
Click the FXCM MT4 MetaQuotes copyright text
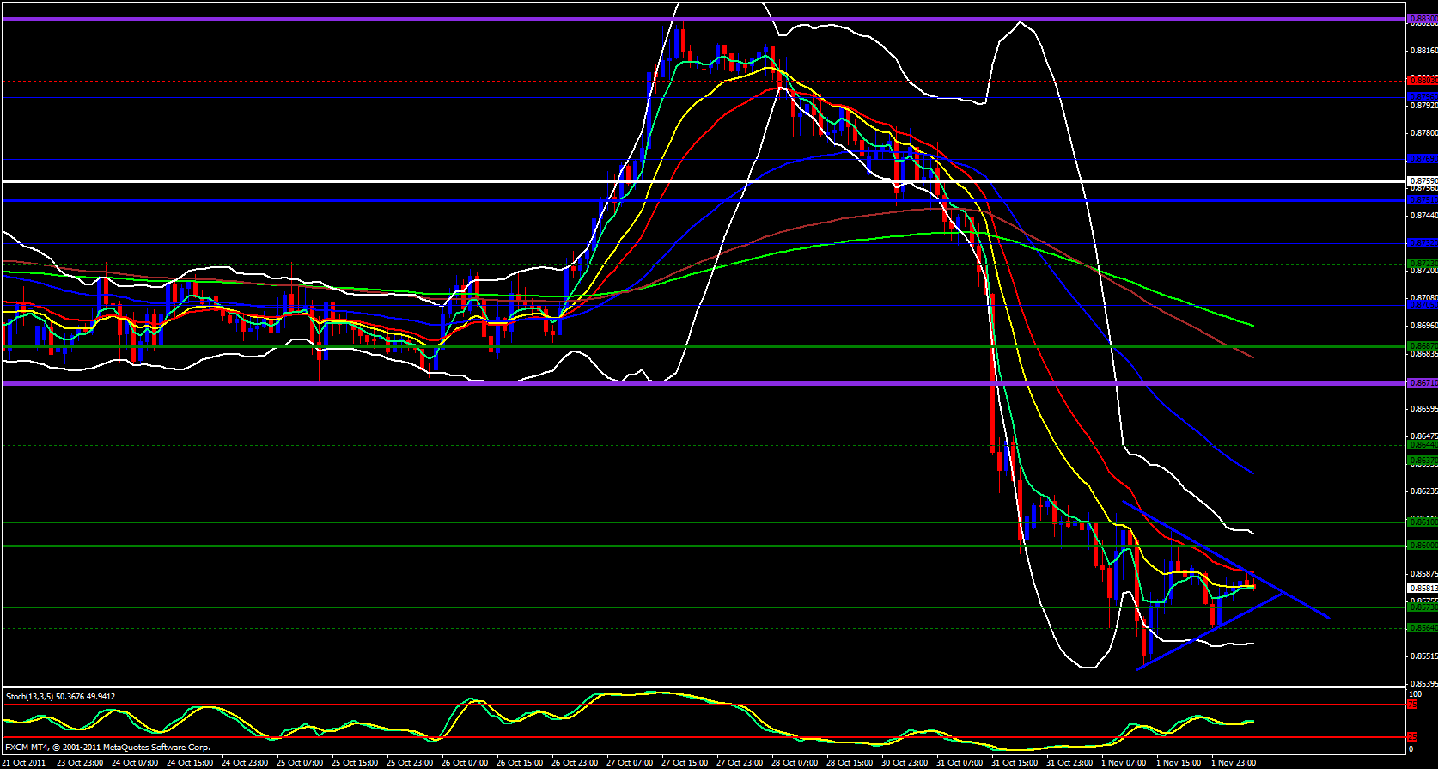click(107, 748)
